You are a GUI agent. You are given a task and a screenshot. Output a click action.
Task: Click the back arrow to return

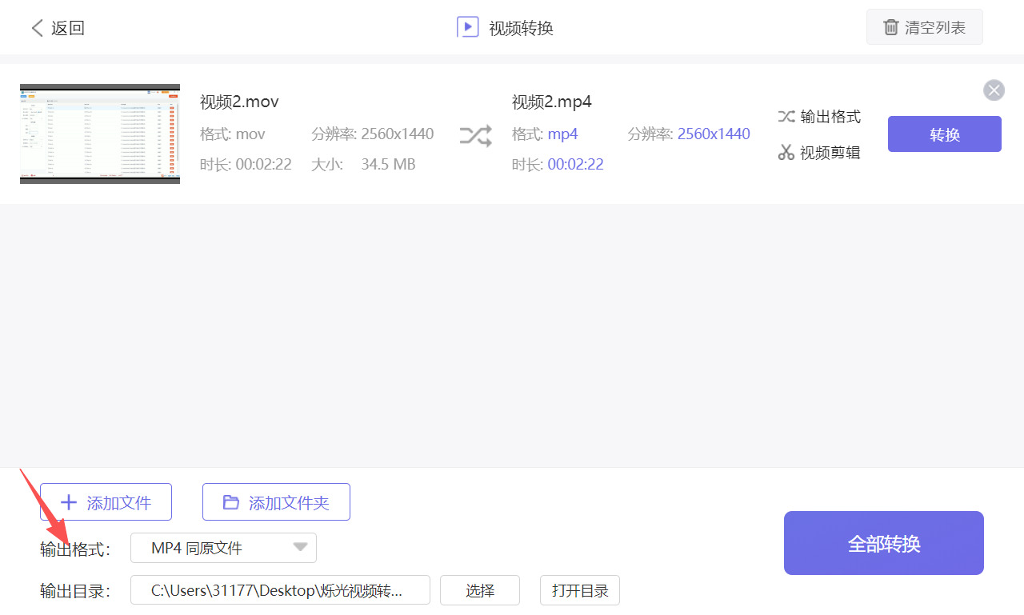(x=38, y=27)
